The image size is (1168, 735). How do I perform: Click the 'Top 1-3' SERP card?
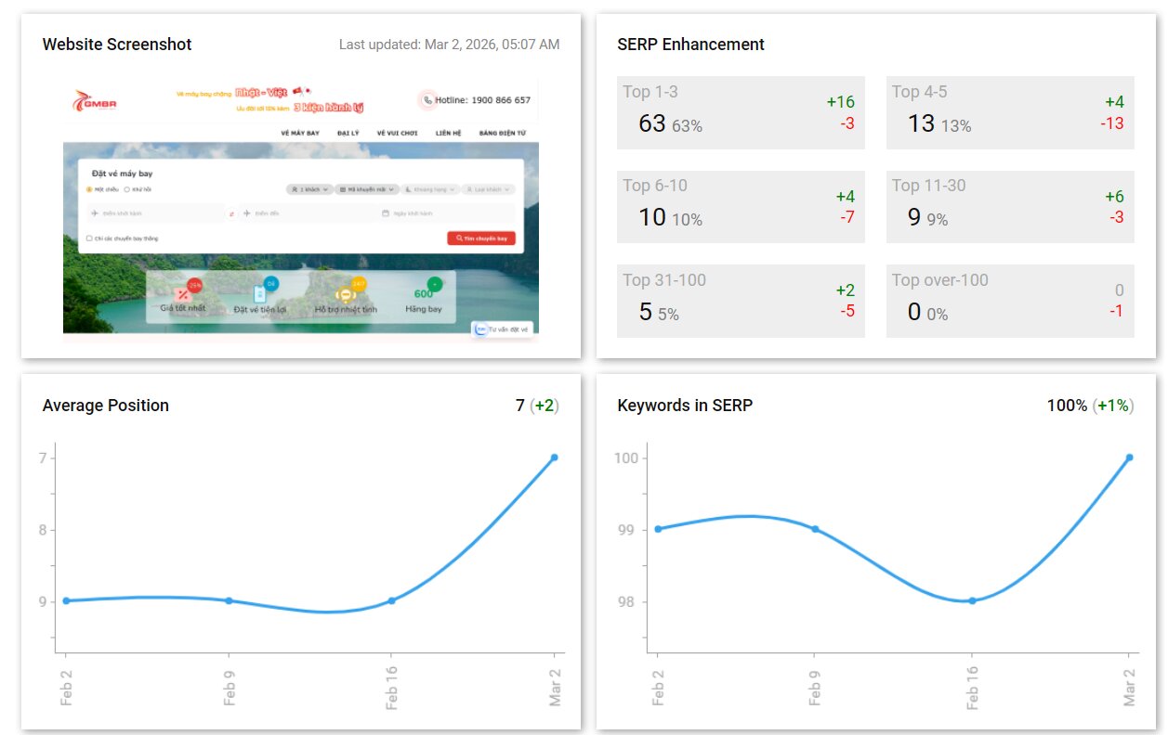(741, 112)
